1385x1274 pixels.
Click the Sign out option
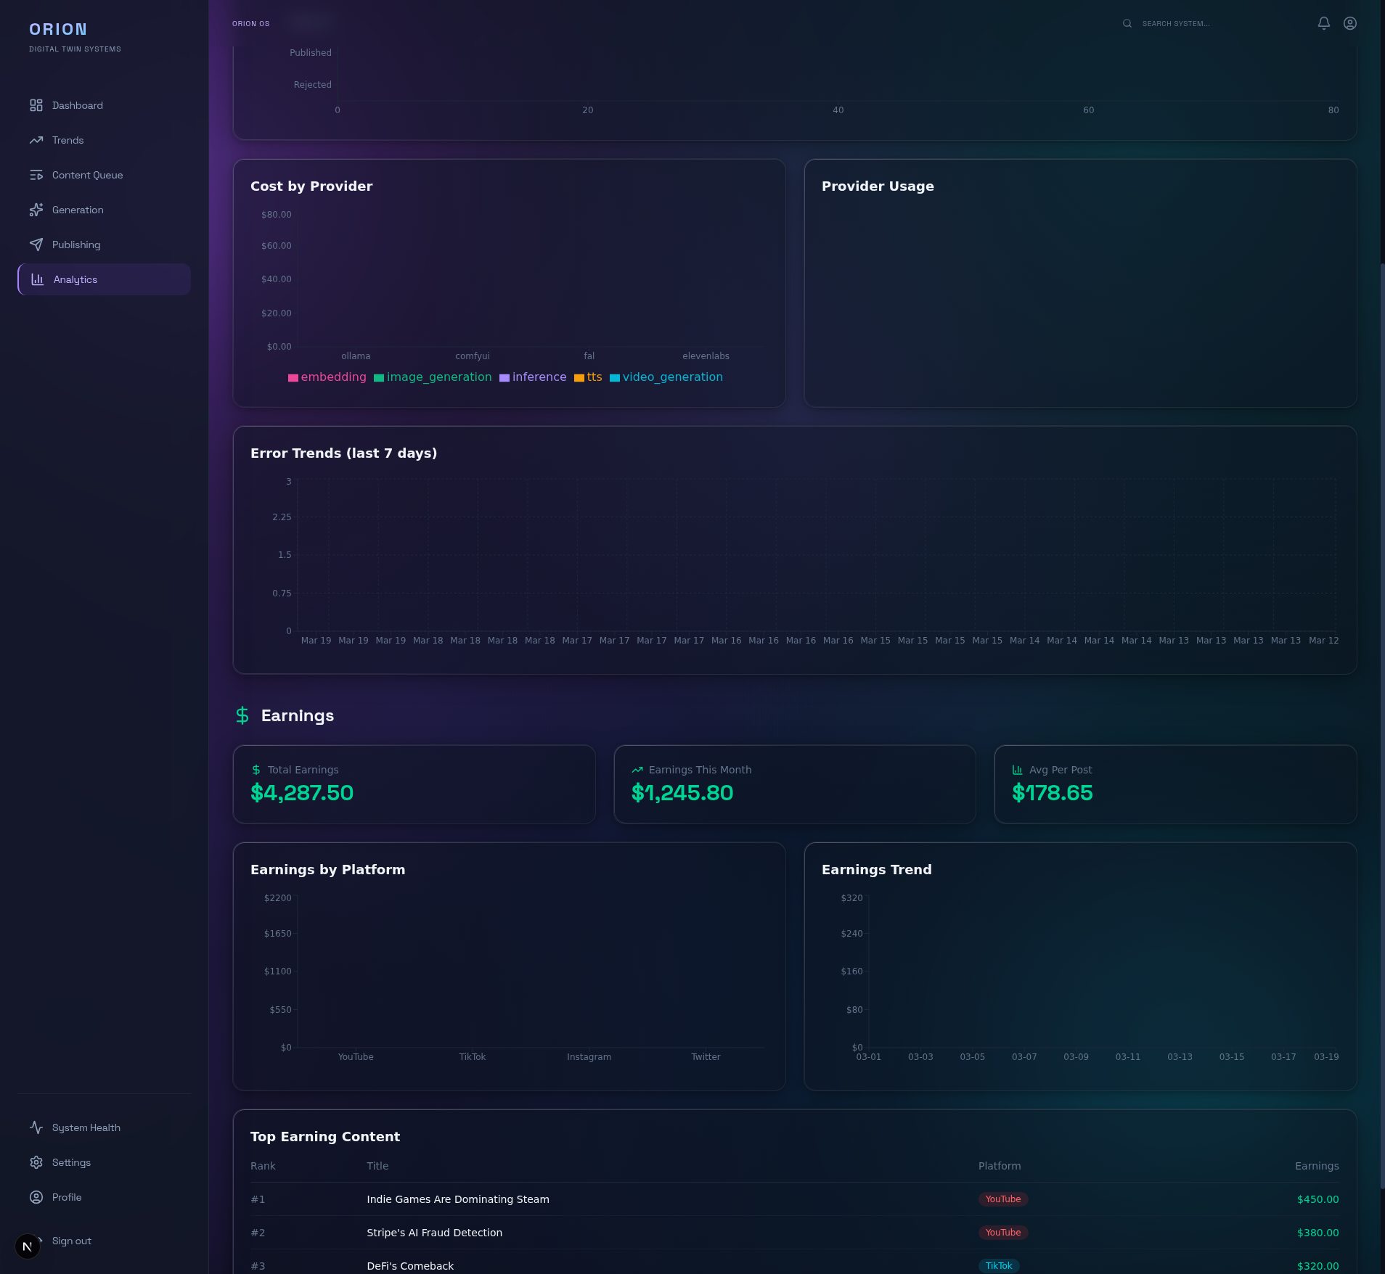70,1241
